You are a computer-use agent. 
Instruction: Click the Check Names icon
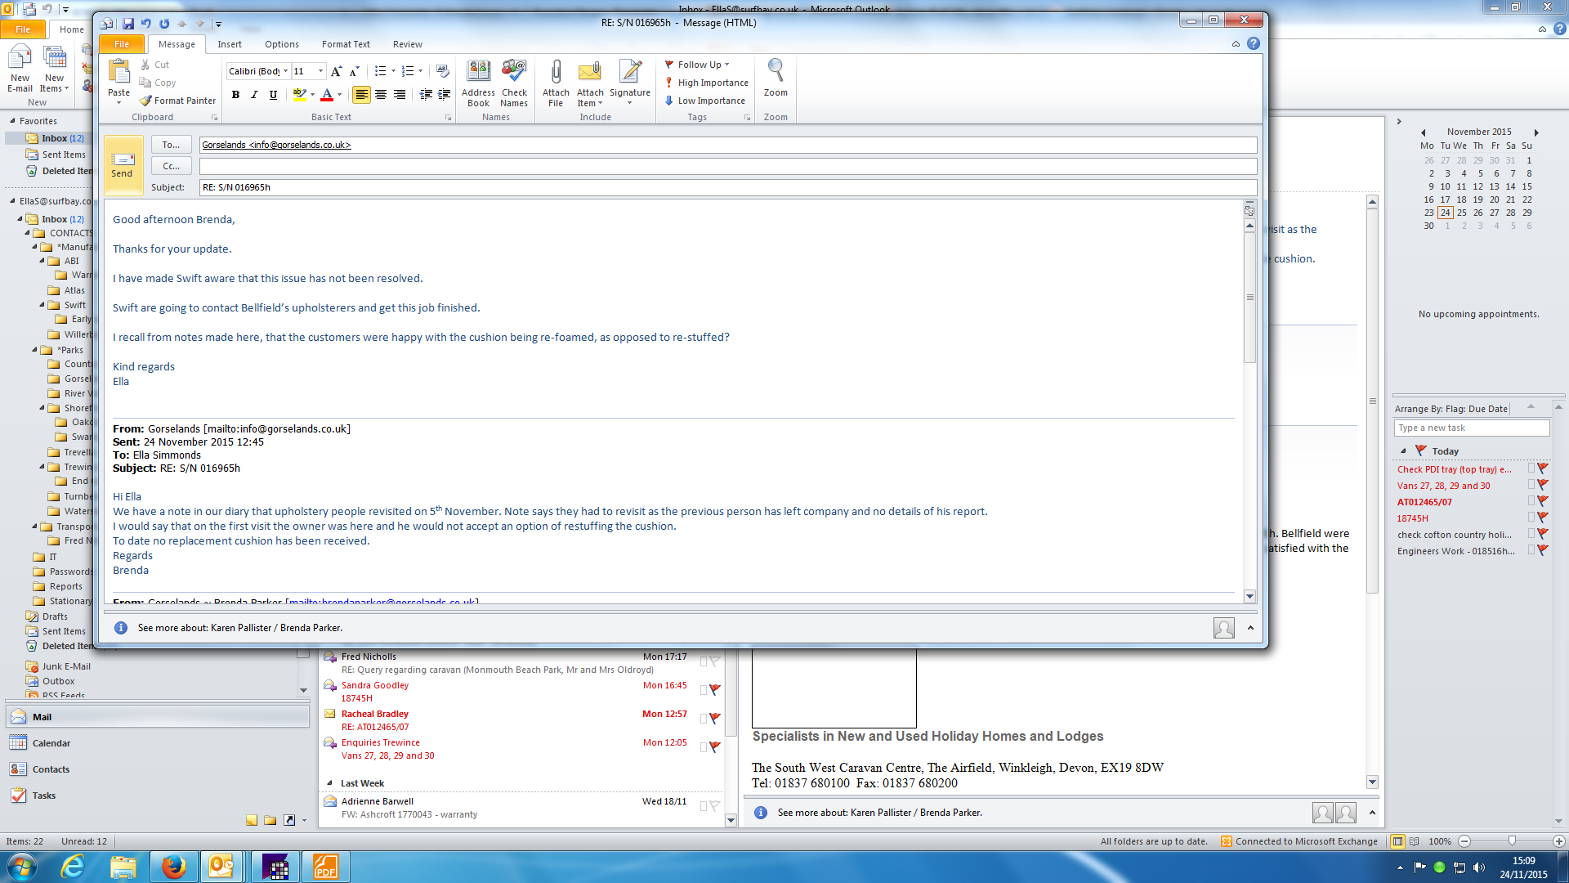pos(514,82)
